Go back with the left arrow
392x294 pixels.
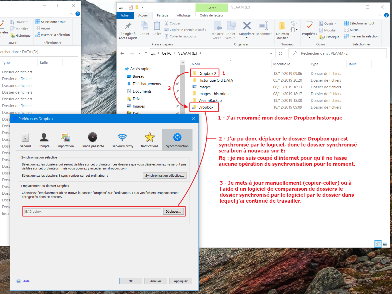click(122, 53)
